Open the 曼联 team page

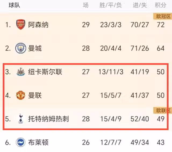(35, 95)
